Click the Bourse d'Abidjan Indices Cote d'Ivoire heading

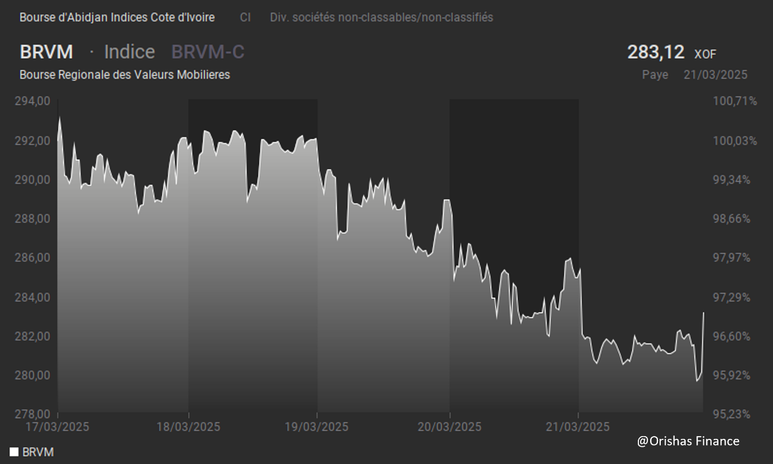(x=117, y=17)
